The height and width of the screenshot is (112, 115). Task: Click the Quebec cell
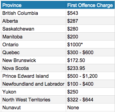(34, 52)
